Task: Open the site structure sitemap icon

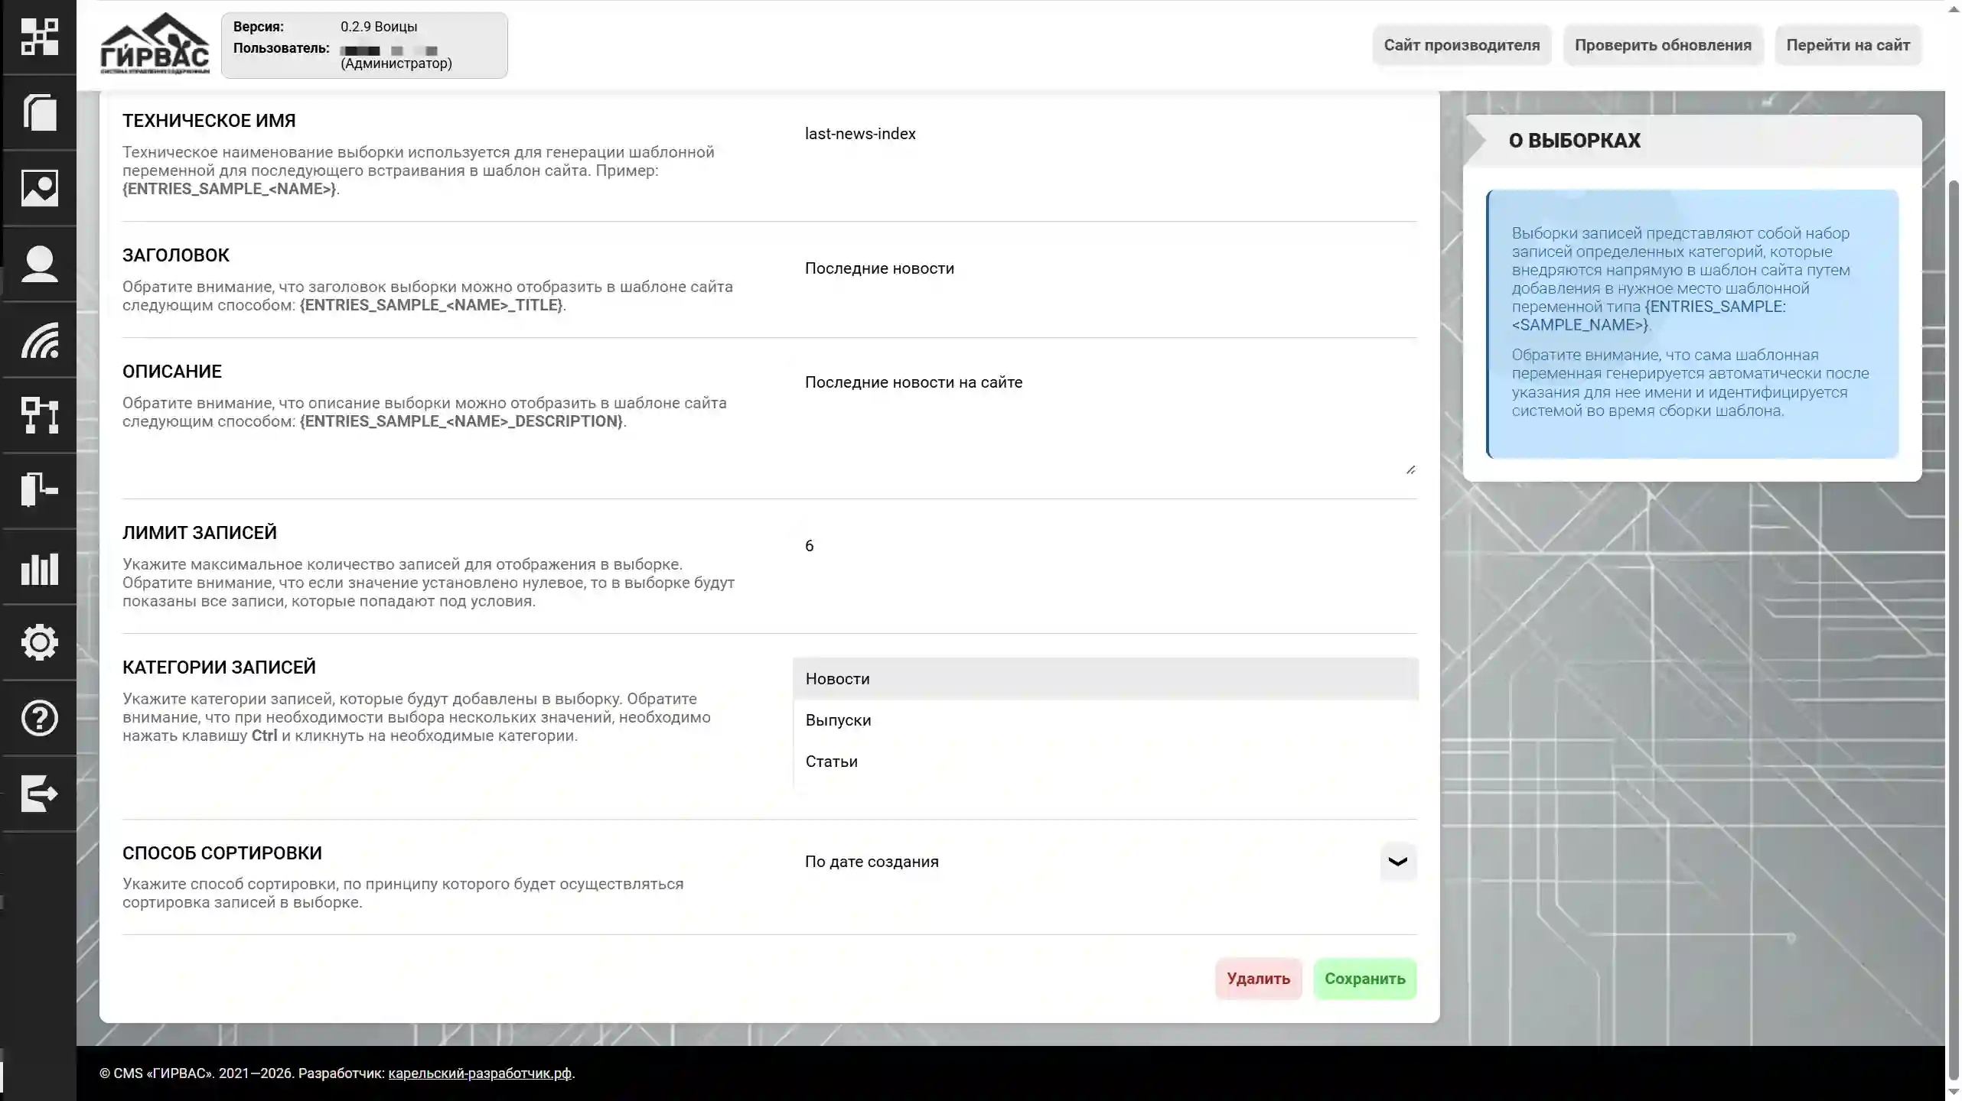Action: click(x=40, y=416)
